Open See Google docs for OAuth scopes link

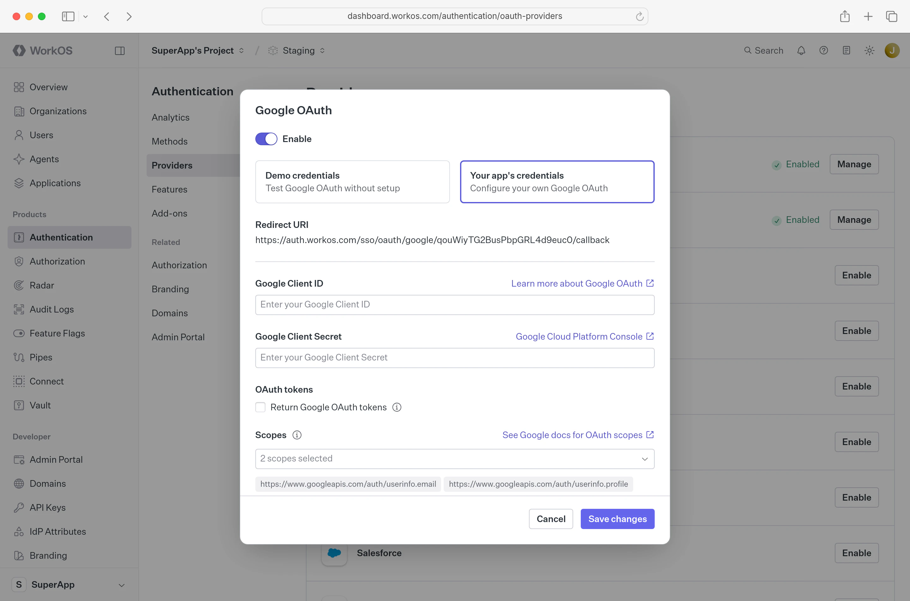pyautogui.click(x=578, y=435)
